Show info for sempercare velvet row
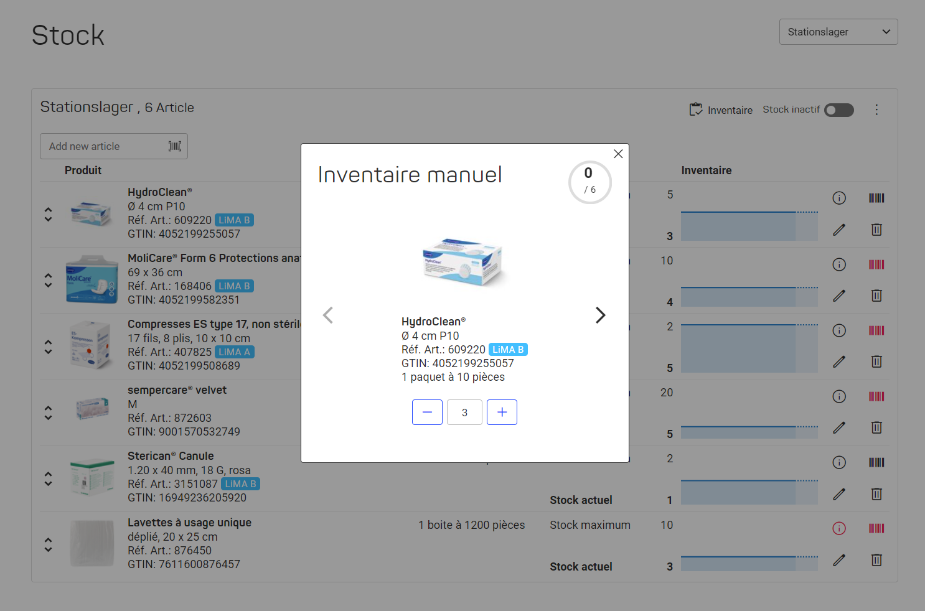 839,396
